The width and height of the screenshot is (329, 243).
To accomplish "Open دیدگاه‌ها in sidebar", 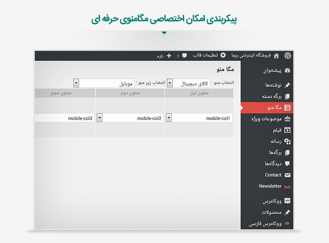I will click(x=273, y=164).
